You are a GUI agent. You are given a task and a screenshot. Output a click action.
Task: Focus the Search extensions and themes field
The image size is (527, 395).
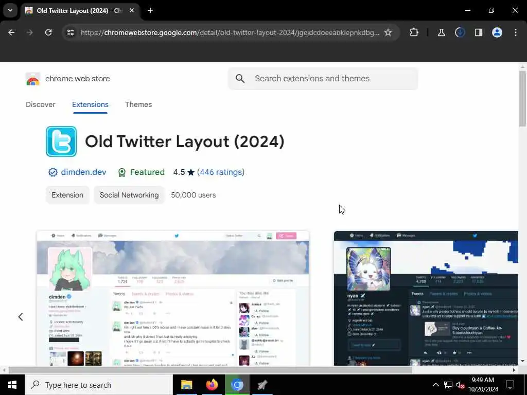click(x=323, y=79)
